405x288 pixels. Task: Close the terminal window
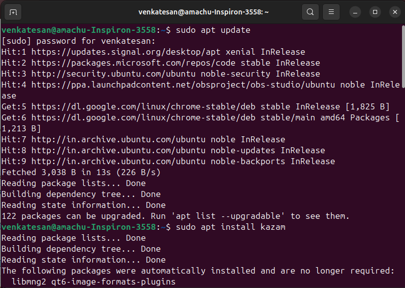(x=395, y=12)
